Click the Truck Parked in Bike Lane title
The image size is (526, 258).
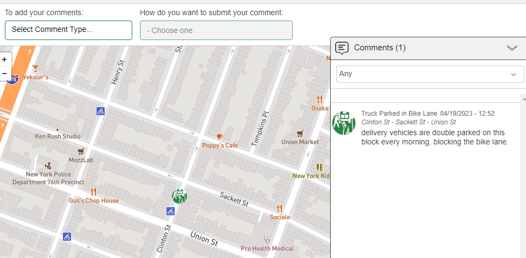(x=399, y=114)
